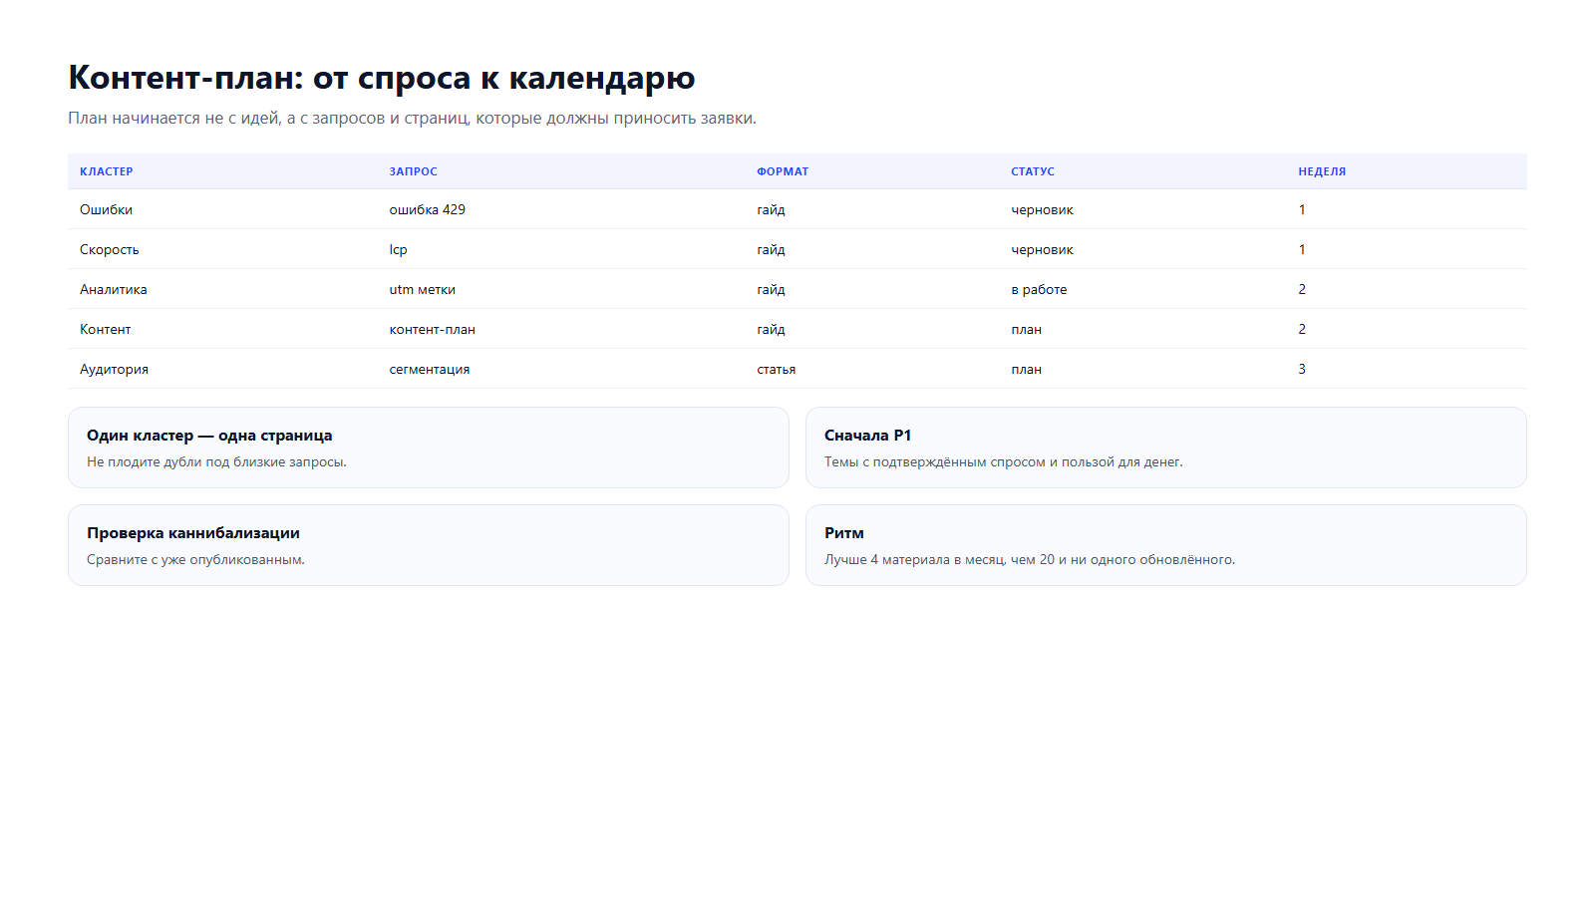Click the text 'Сравните с уже опубликованным.'
The image size is (1595, 897).
195,559
